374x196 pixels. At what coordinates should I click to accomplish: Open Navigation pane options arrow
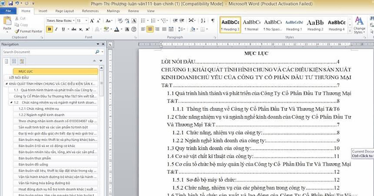(x=98, y=44)
